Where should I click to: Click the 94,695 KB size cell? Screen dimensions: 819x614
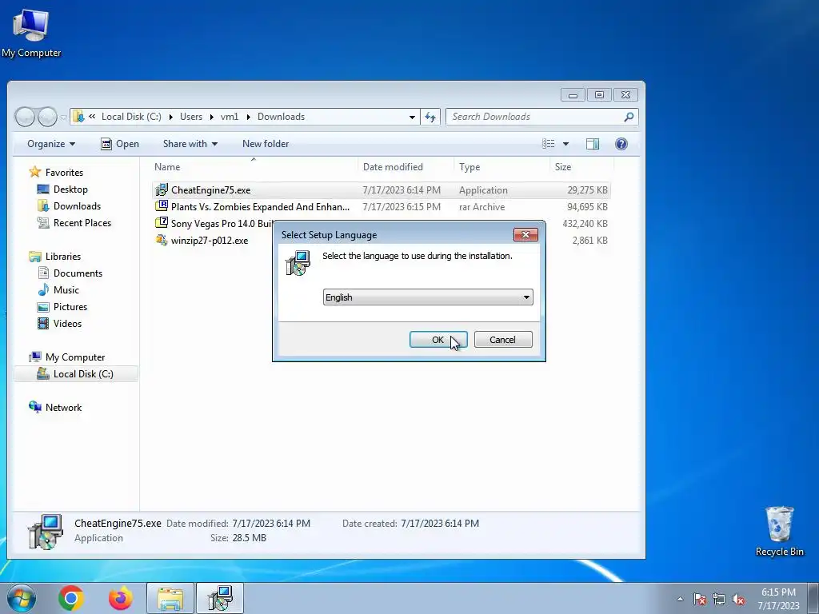587,207
